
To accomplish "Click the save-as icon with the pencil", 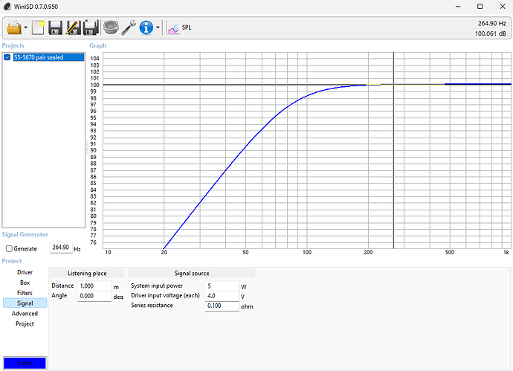I will pos(74,28).
